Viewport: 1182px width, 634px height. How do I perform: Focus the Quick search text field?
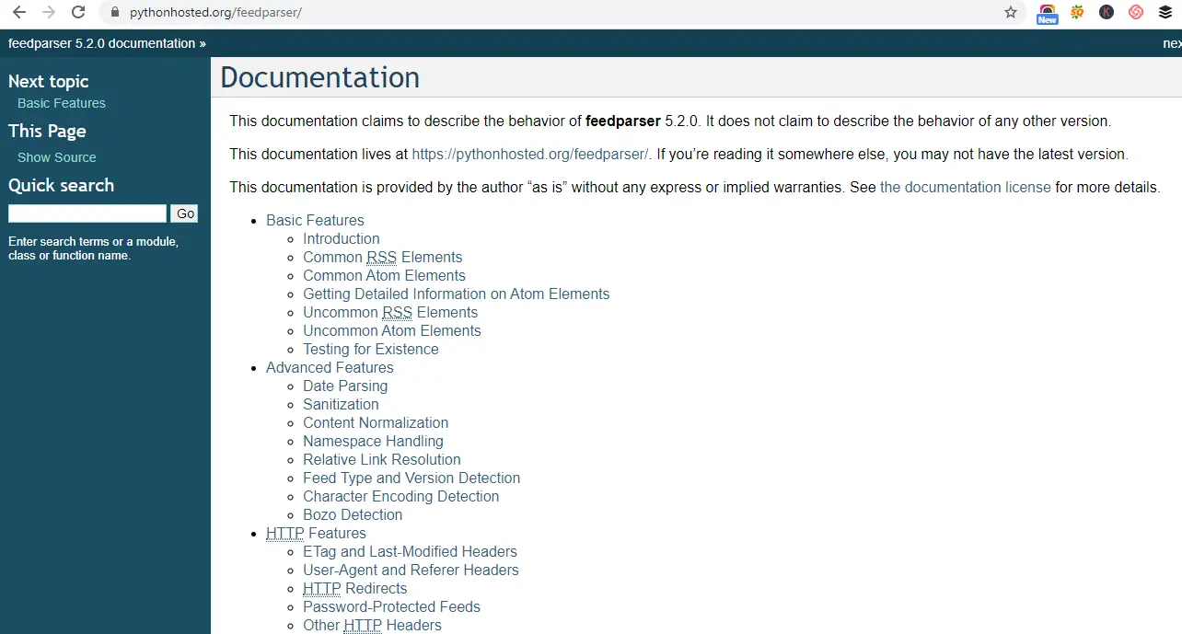[x=87, y=213]
